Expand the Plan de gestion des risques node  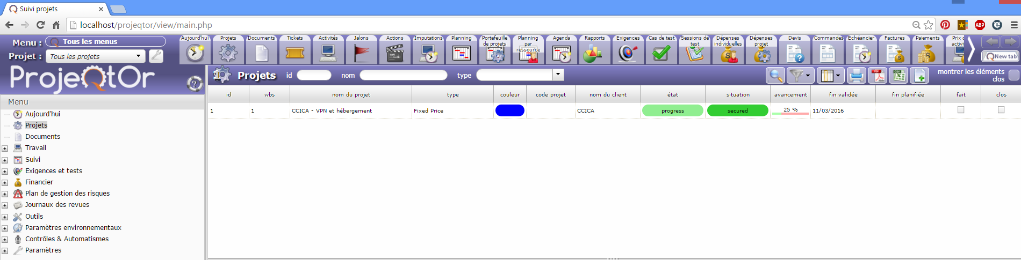click(5, 194)
